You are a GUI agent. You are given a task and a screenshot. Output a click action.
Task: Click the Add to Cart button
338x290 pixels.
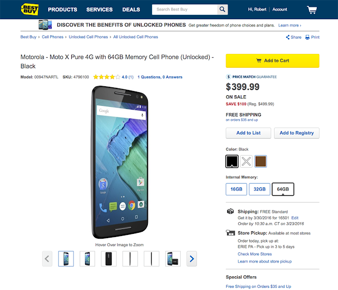[272, 60]
